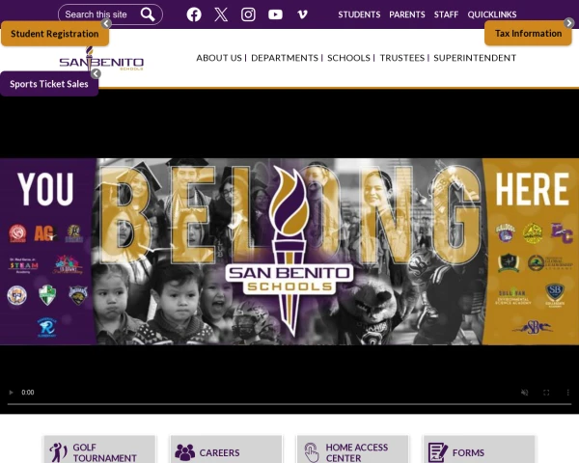Open the YouTube icon
Image resolution: width=579 pixels, height=463 pixels.
point(275,14)
